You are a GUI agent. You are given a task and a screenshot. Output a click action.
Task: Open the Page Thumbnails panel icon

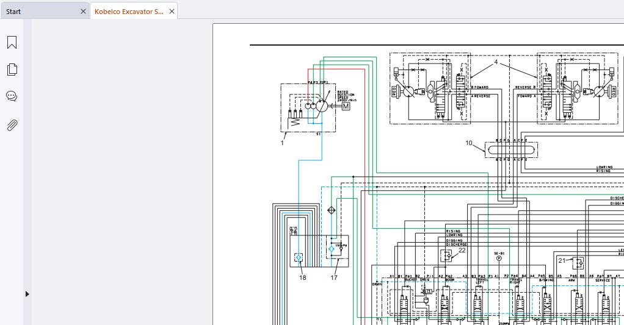12,70
